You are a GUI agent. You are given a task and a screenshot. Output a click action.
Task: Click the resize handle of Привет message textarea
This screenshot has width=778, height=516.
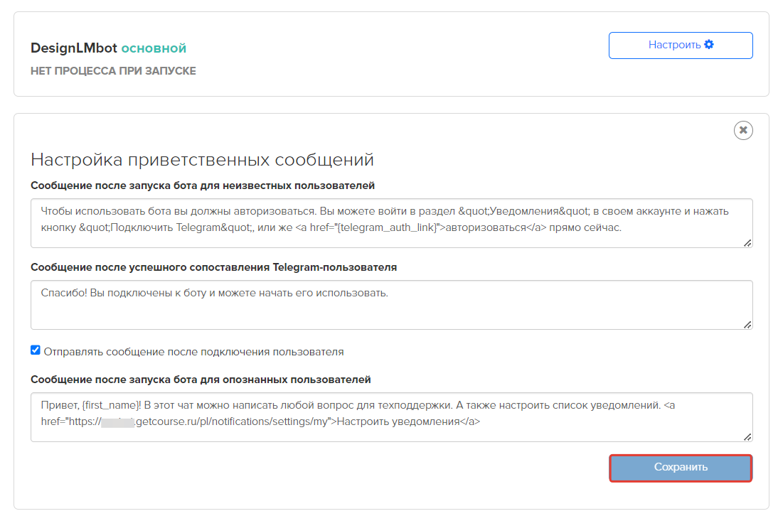747,436
